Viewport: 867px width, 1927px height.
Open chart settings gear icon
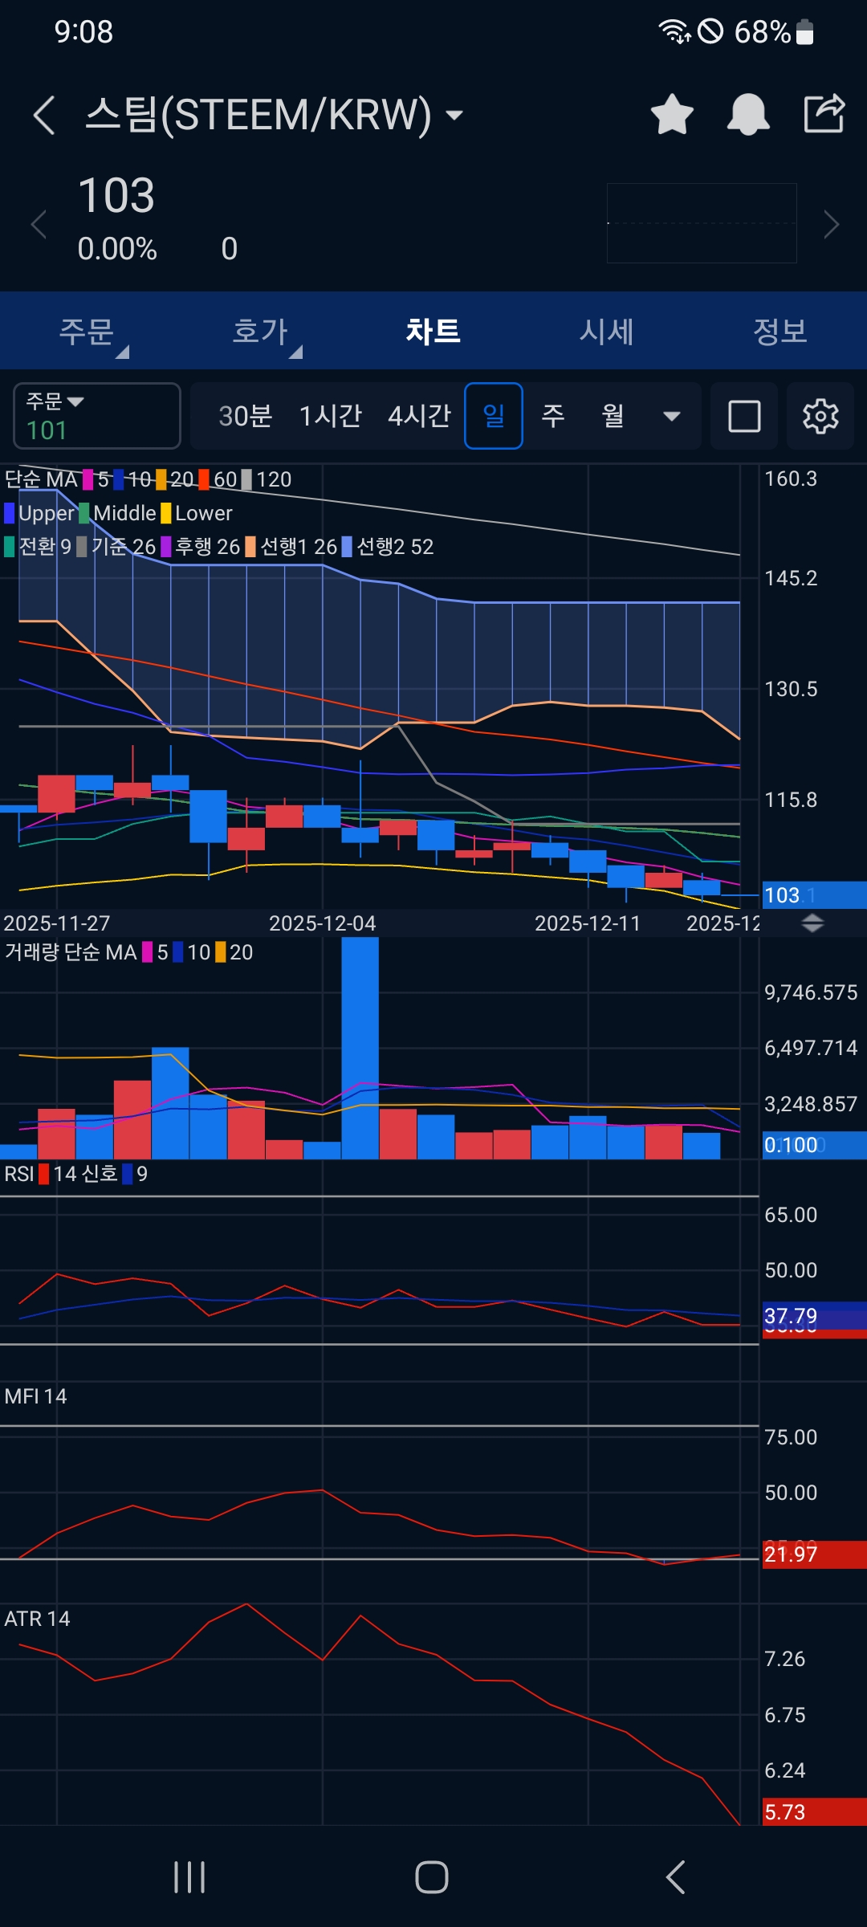point(820,416)
